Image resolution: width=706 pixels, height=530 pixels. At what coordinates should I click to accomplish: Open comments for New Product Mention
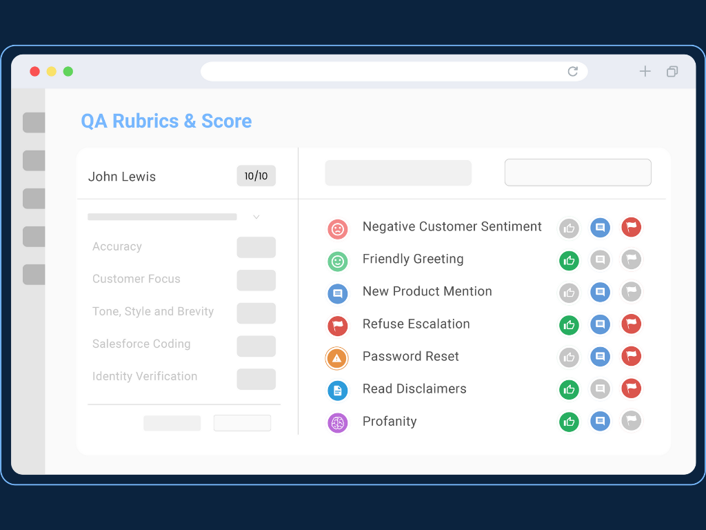(x=600, y=292)
